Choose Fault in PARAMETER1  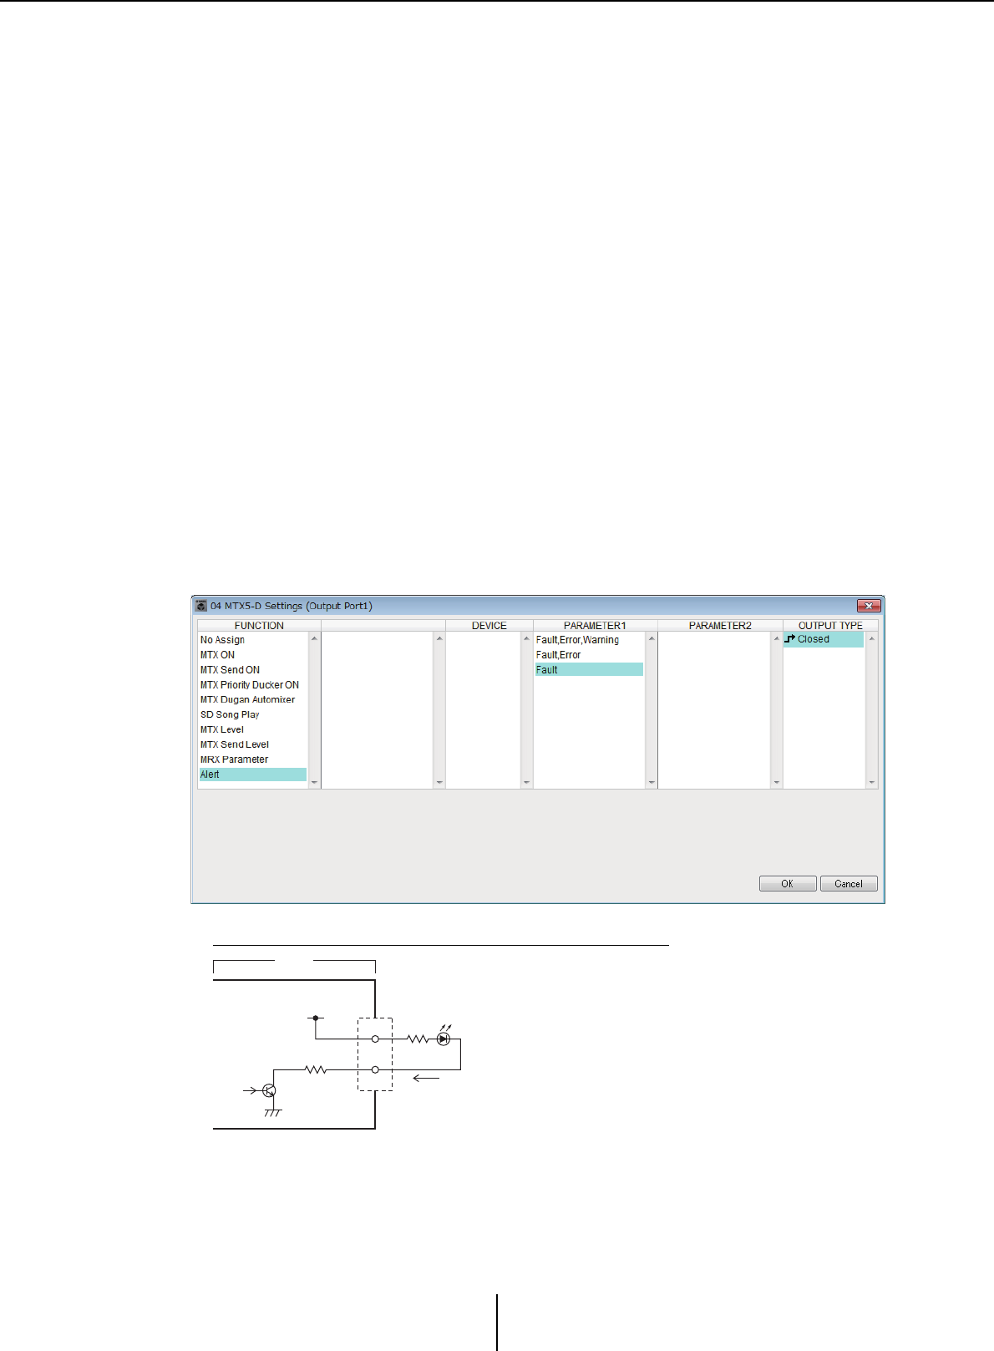tap(589, 670)
